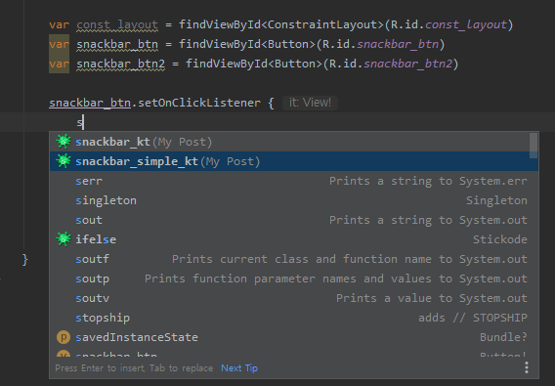Choose snackbar_simple_kt (My Post) completion
555x386 pixels.
(x=289, y=161)
